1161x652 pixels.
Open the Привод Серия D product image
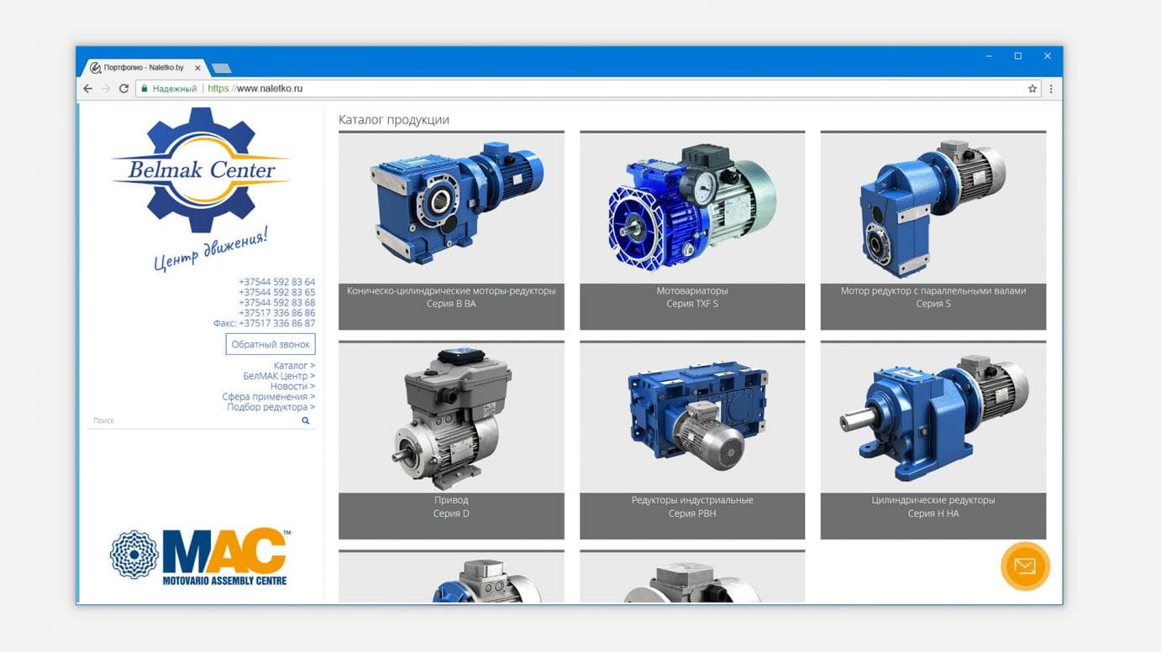[451, 418]
